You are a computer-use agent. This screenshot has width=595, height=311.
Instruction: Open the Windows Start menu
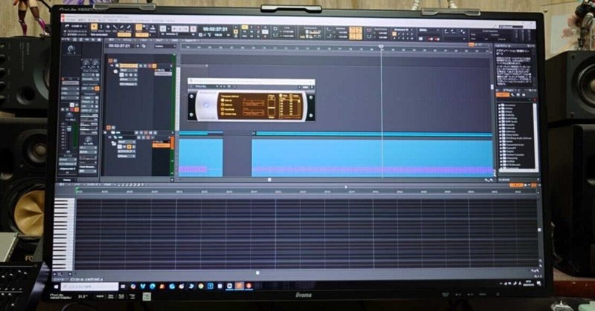click(x=57, y=287)
